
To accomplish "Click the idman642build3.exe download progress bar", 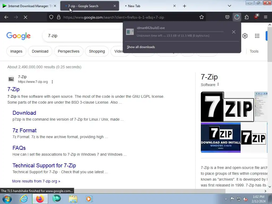I will click(x=180, y=32).
